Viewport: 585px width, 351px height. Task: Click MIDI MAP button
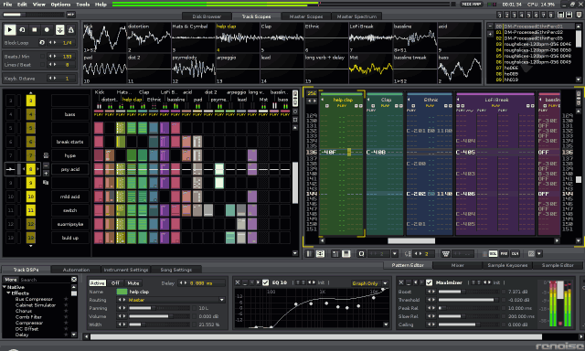coord(472,4)
